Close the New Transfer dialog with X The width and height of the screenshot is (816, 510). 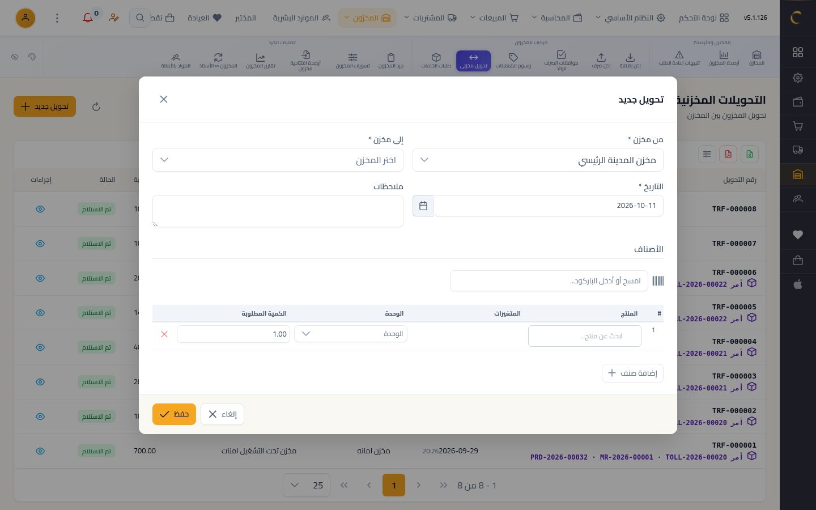point(164,99)
